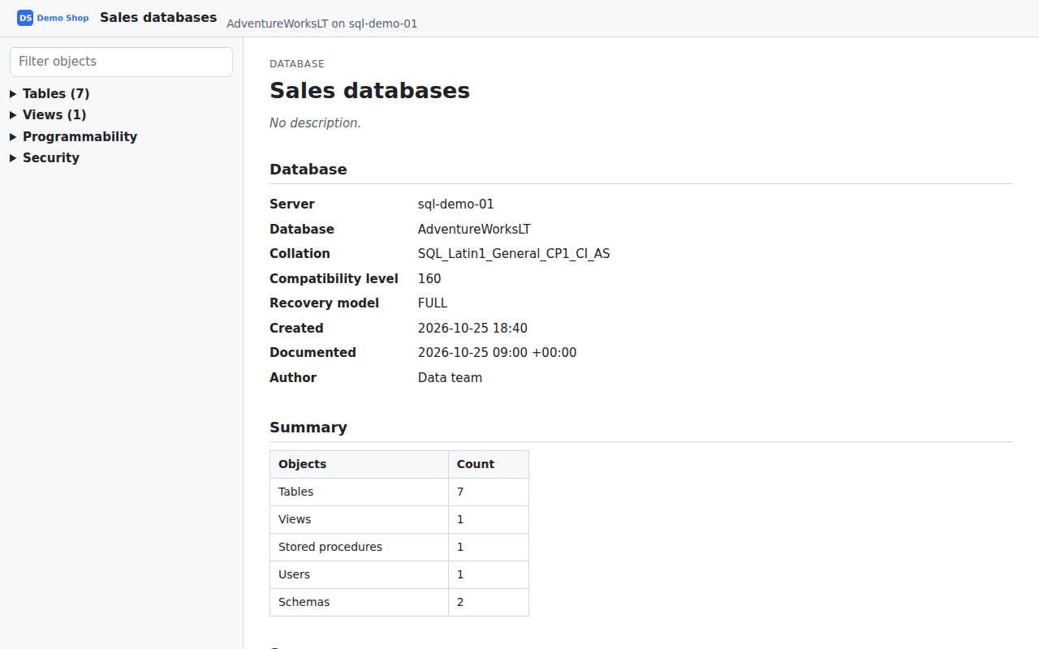The height and width of the screenshot is (649, 1039).
Task: Click the 'Database' section heading
Action: 308,170
